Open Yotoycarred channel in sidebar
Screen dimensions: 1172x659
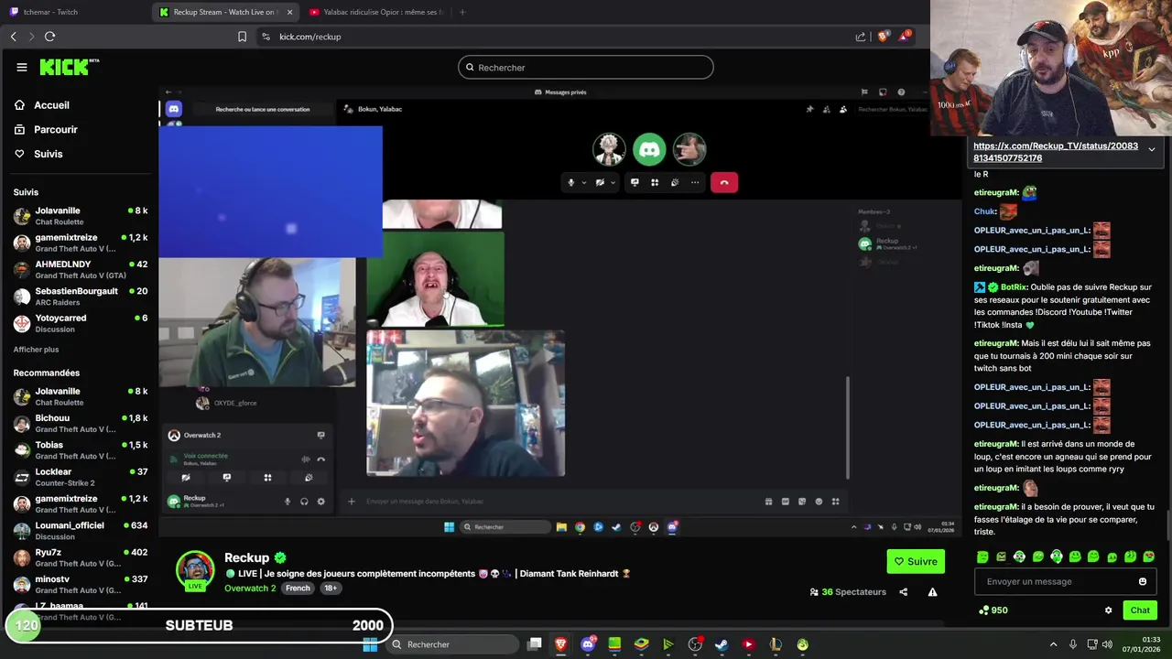point(81,323)
